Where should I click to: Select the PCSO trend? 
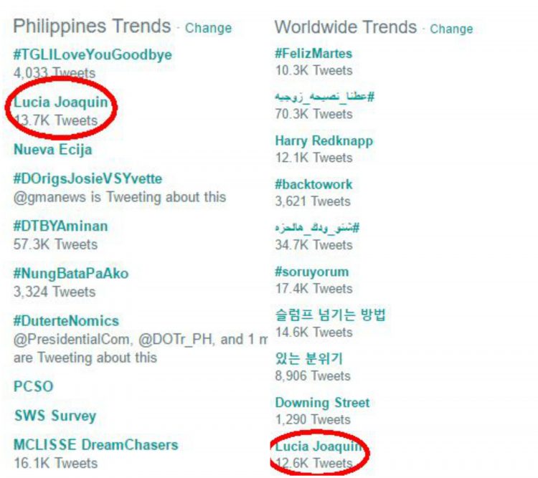click(33, 386)
